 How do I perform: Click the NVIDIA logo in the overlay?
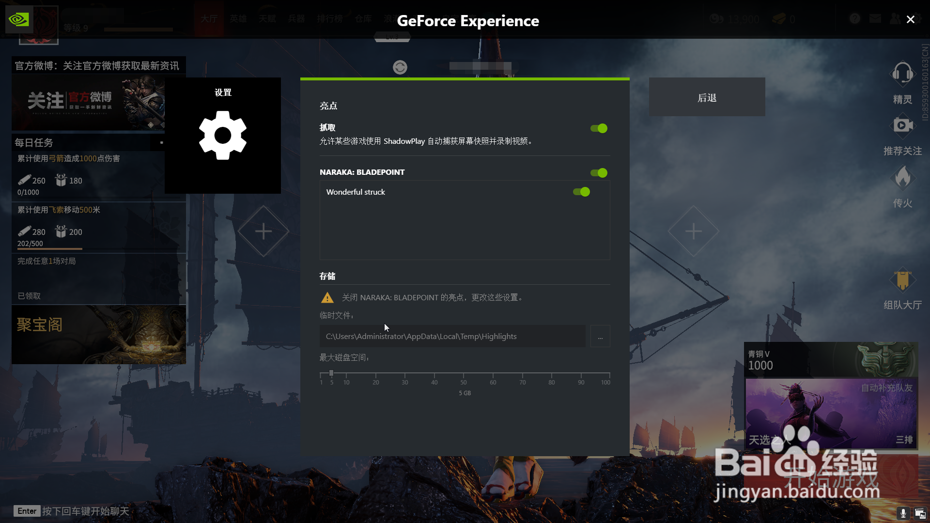click(19, 19)
